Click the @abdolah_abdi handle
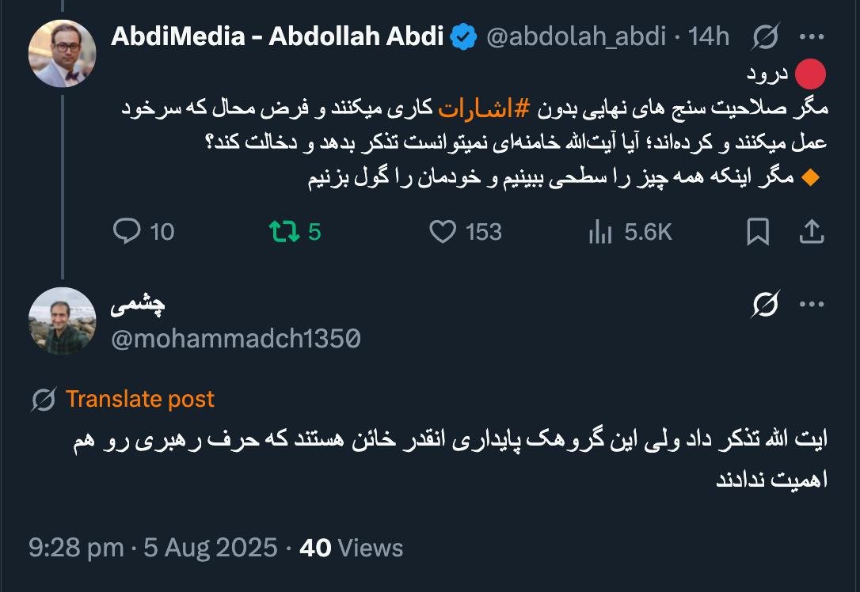The height and width of the screenshot is (592, 860). point(576,36)
